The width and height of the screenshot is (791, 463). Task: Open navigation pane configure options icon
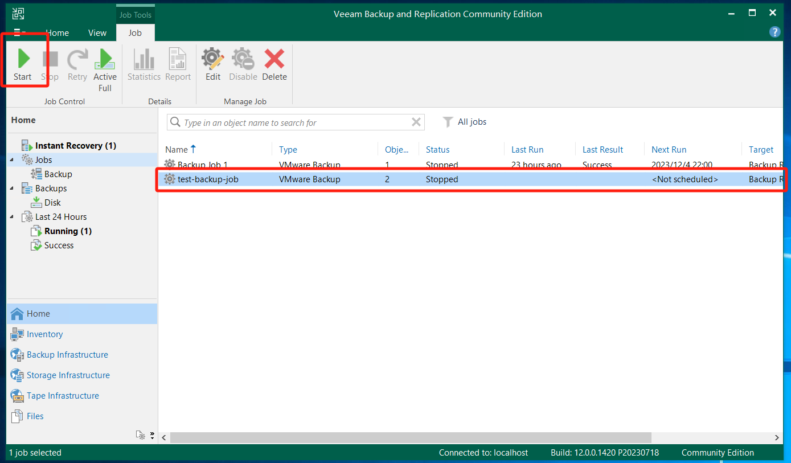pyautogui.click(x=141, y=435)
